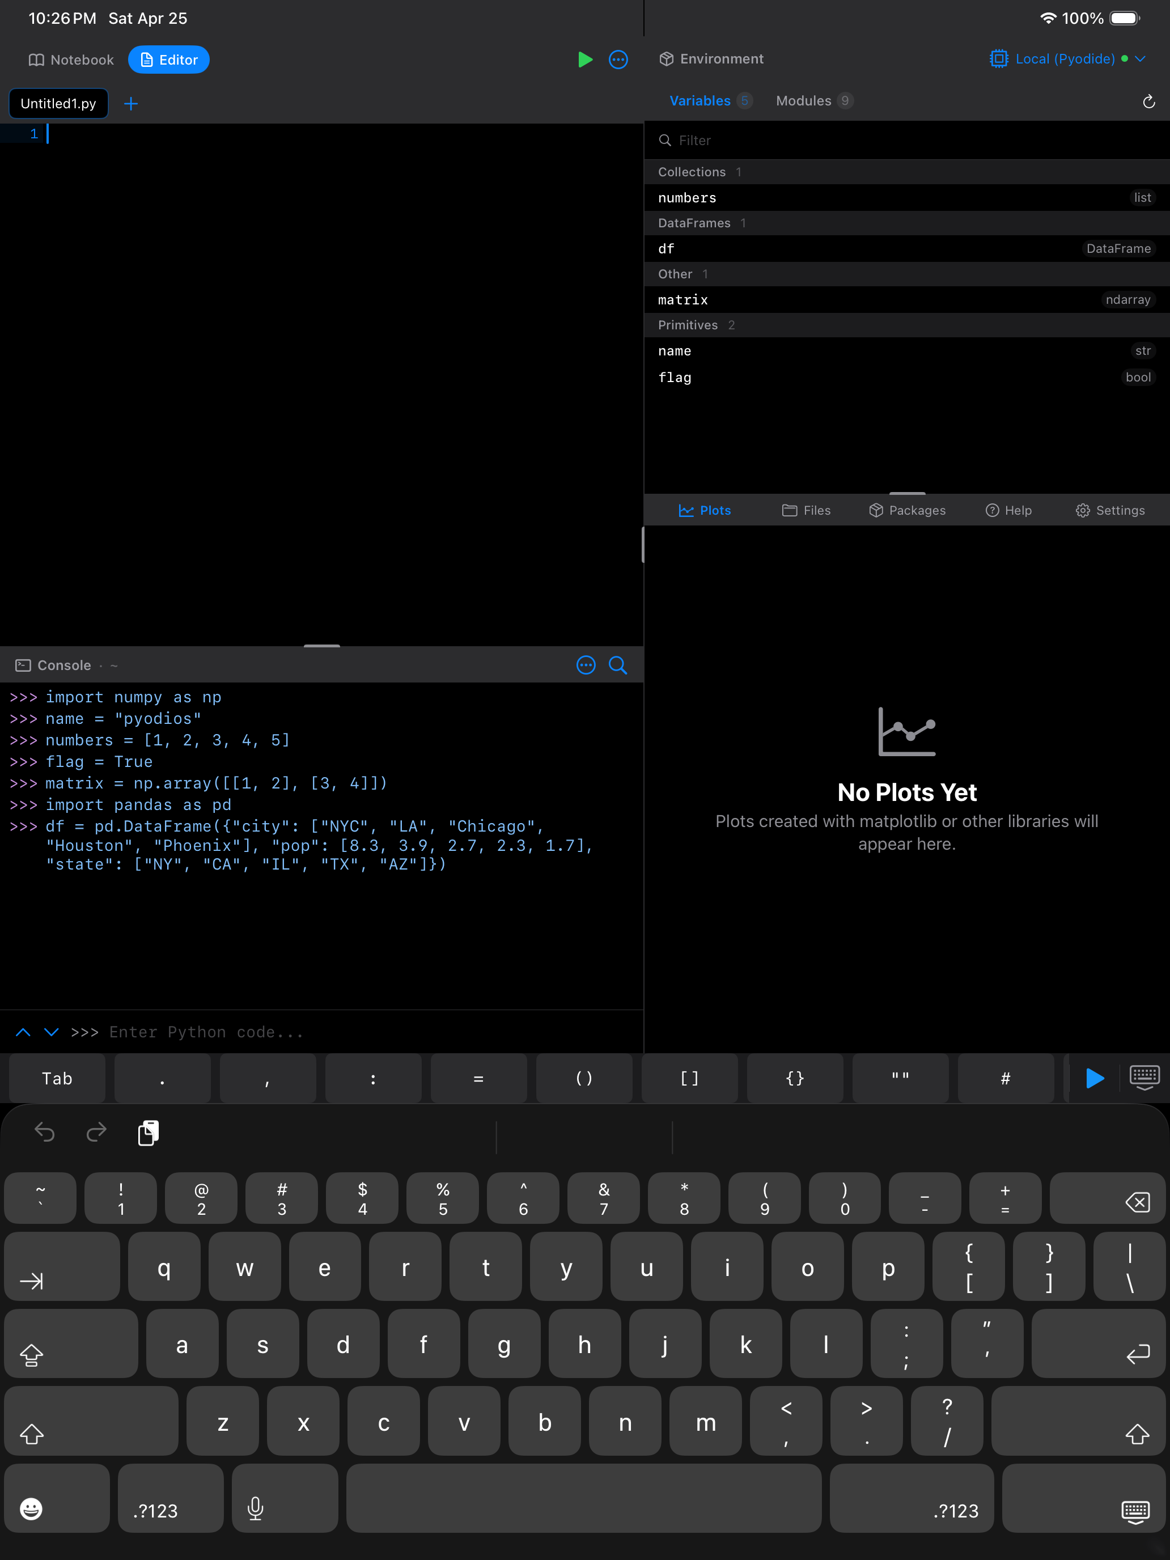
Task: Tap the keyboard tab arrow key
Action: pos(62,1266)
